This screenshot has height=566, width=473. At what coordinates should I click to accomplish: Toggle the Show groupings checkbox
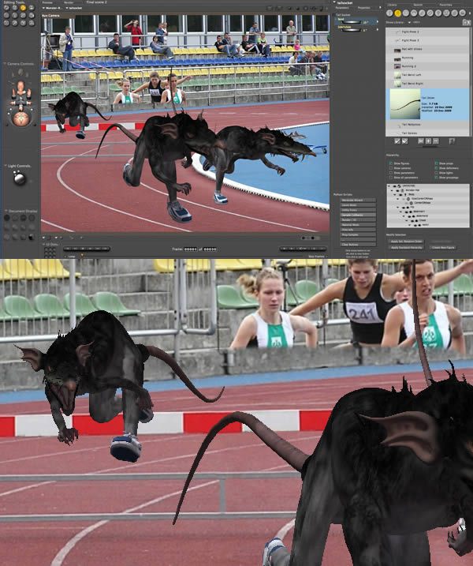[436, 178]
